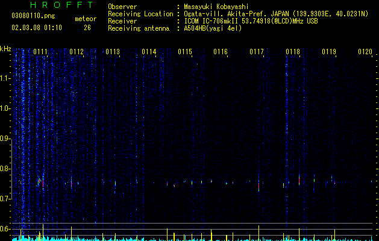
Task: Click the meteor count 26
Action: (x=87, y=28)
